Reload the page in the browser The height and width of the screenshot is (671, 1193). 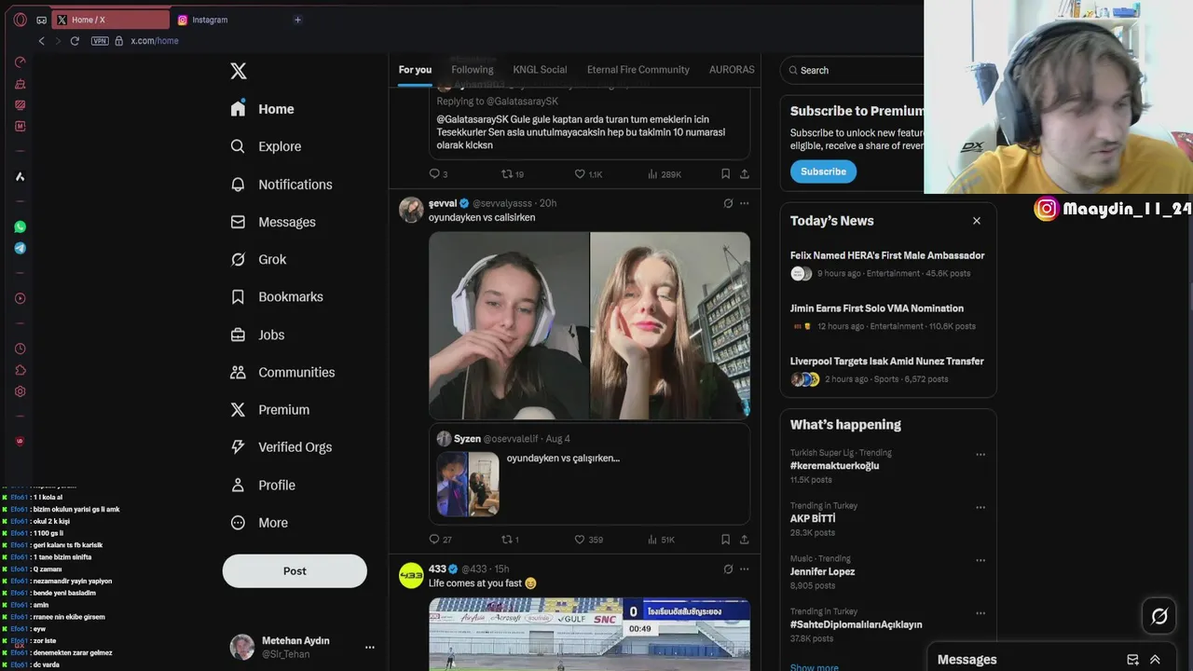[75, 41]
